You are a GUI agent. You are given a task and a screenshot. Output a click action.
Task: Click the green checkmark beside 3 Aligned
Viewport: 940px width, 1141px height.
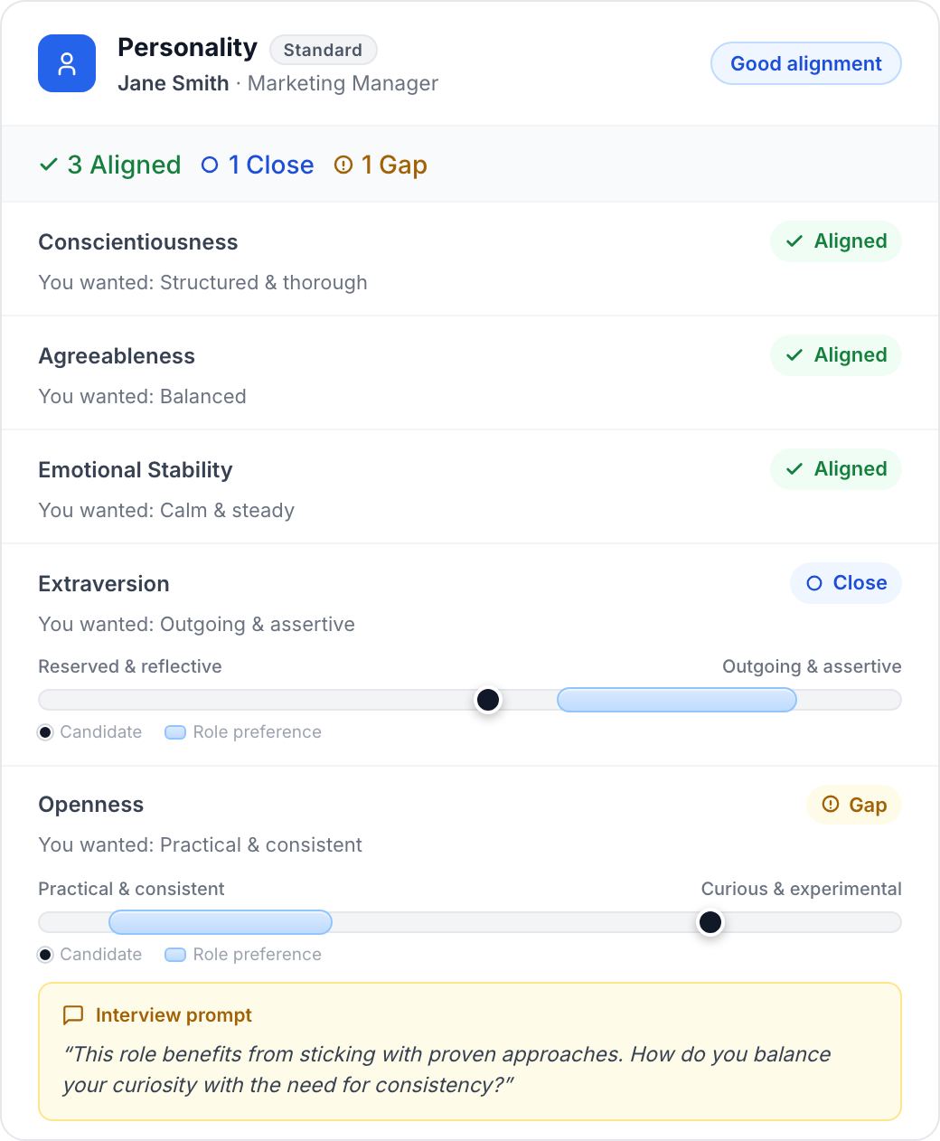coord(49,165)
